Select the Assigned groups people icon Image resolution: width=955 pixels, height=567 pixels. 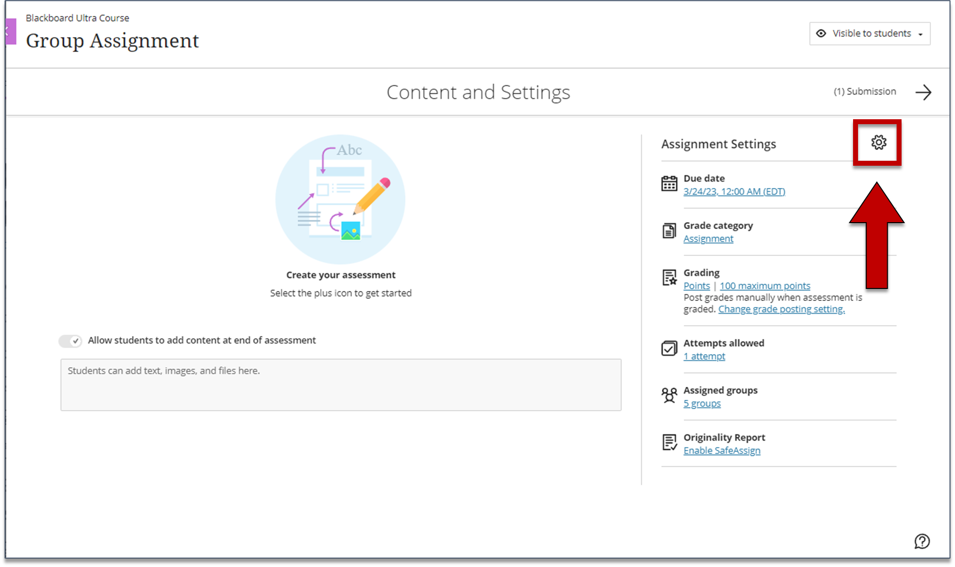coord(669,395)
